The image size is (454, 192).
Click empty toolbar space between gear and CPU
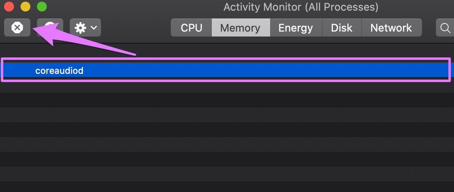[136, 28]
